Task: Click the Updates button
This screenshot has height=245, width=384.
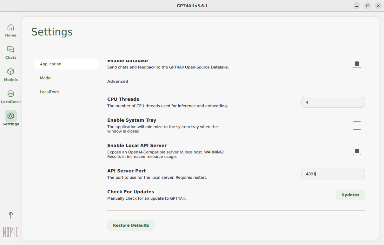Action: point(350,195)
